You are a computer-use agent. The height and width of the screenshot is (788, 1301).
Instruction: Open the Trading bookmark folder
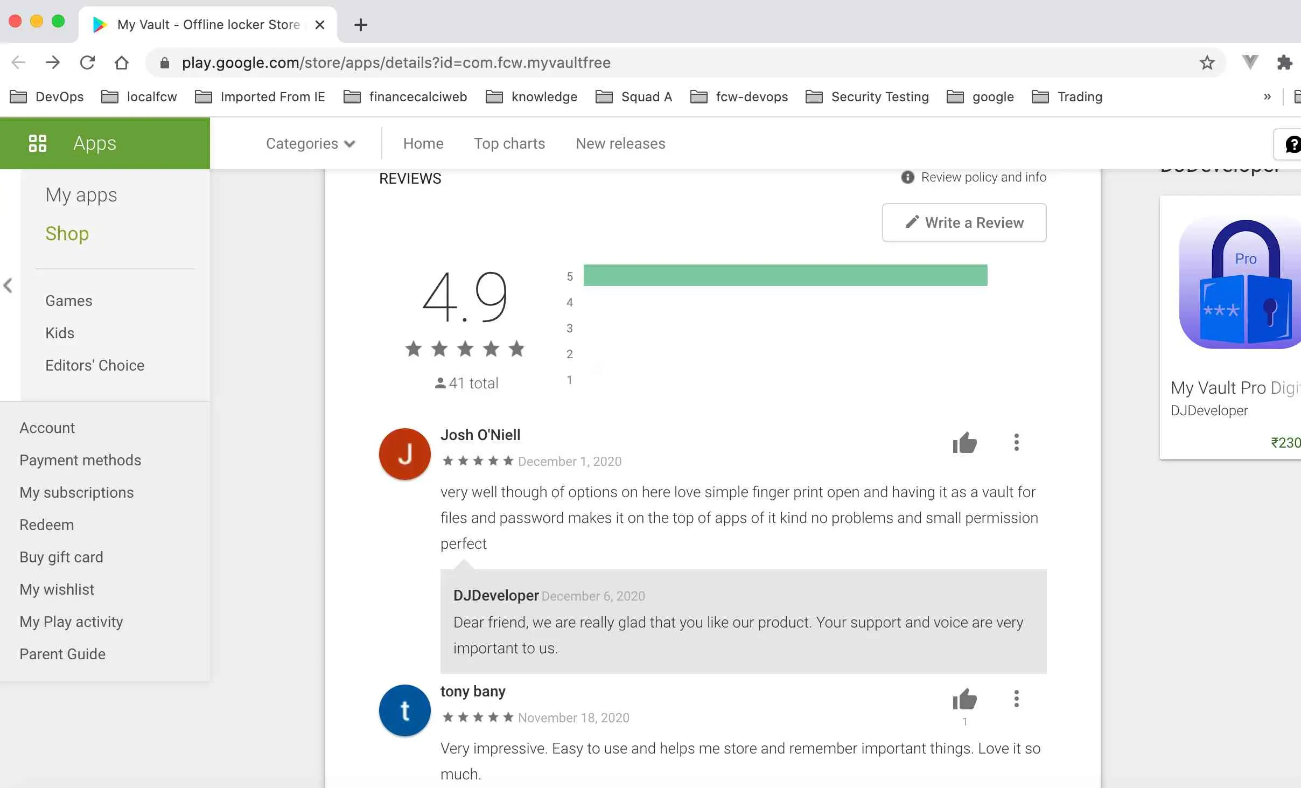(x=1067, y=97)
